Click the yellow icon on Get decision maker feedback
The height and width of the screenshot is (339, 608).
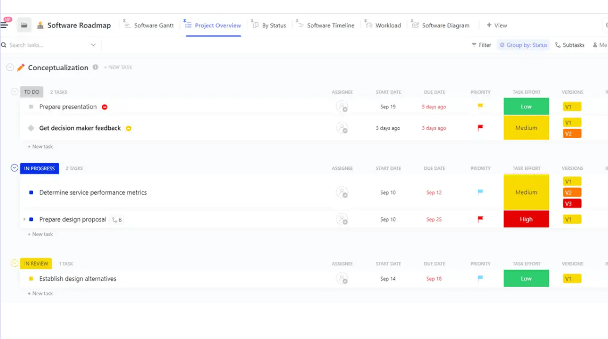(x=129, y=128)
